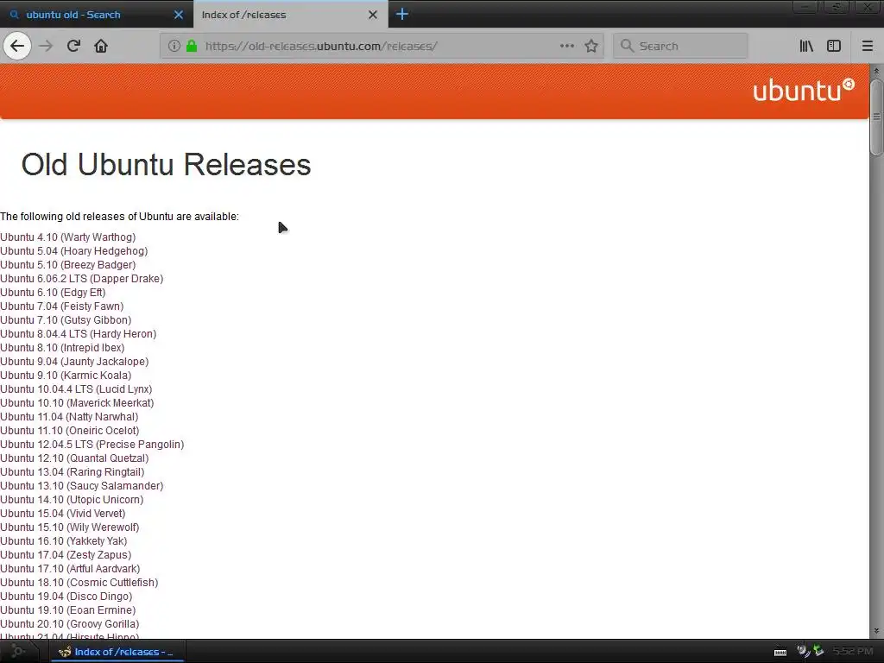
Task: Open the page actions three-dots menu
Action: click(x=567, y=46)
